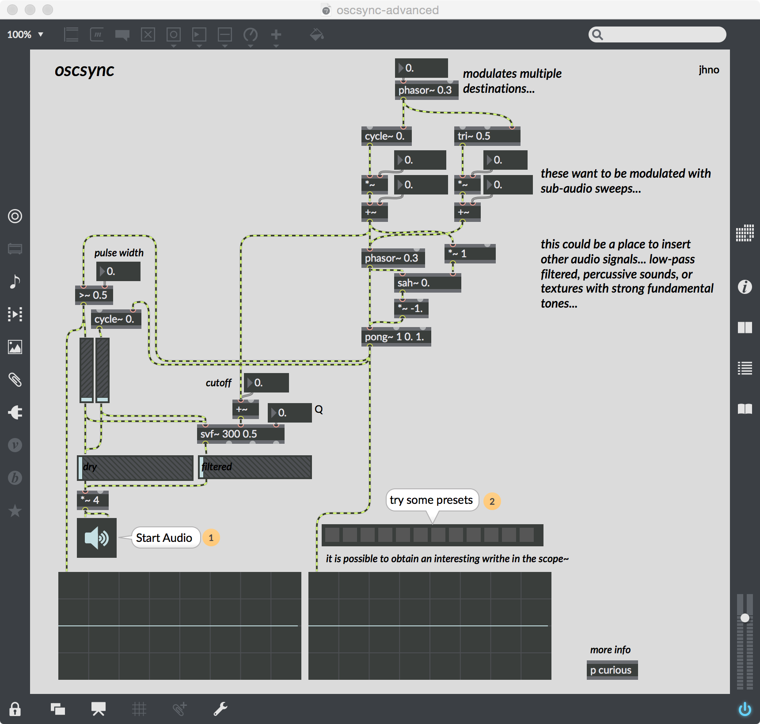Select the paint bucket format tool
Screen dimensions: 760x724
point(316,34)
